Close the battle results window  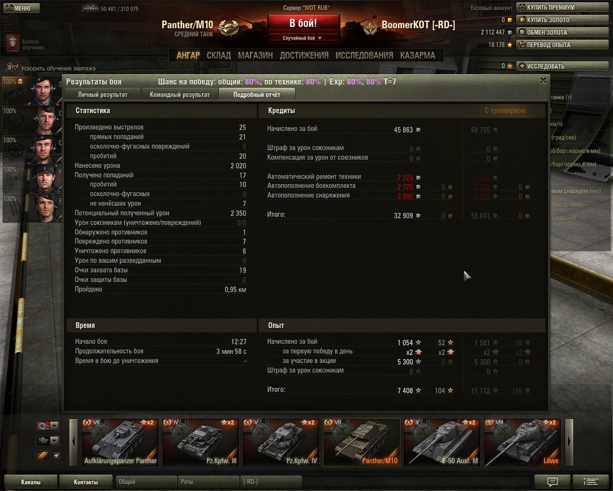pyautogui.click(x=543, y=81)
